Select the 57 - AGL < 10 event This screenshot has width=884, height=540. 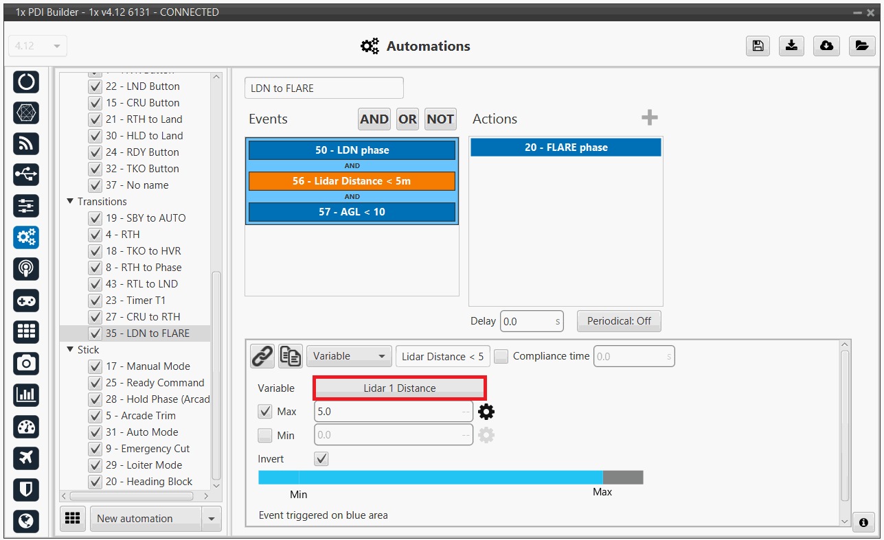(x=351, y=212)
